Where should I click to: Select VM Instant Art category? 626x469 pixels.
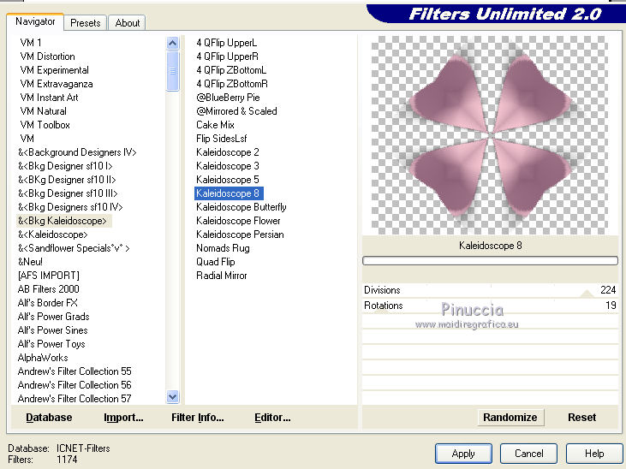[49, 98]
